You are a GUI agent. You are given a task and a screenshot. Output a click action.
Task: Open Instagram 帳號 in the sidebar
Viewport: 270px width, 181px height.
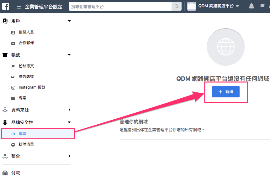(32, 87)
